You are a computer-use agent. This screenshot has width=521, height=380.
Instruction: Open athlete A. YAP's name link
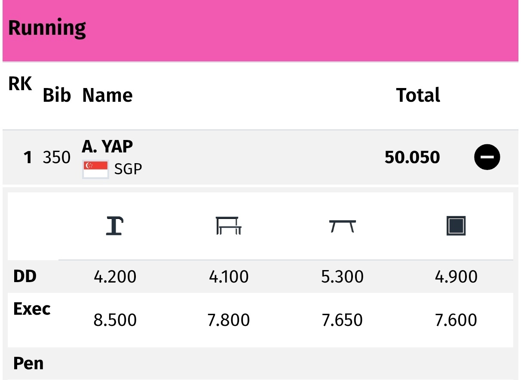(x=107, y=147)
